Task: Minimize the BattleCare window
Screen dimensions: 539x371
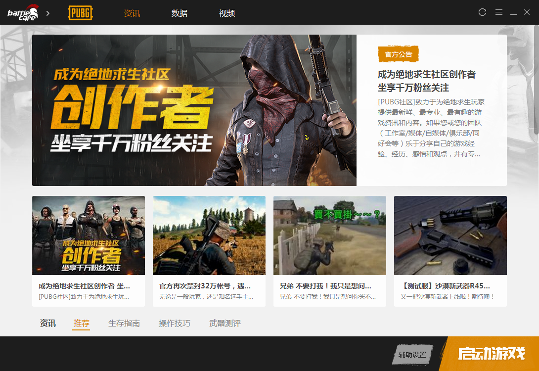Action: (514, 13)
